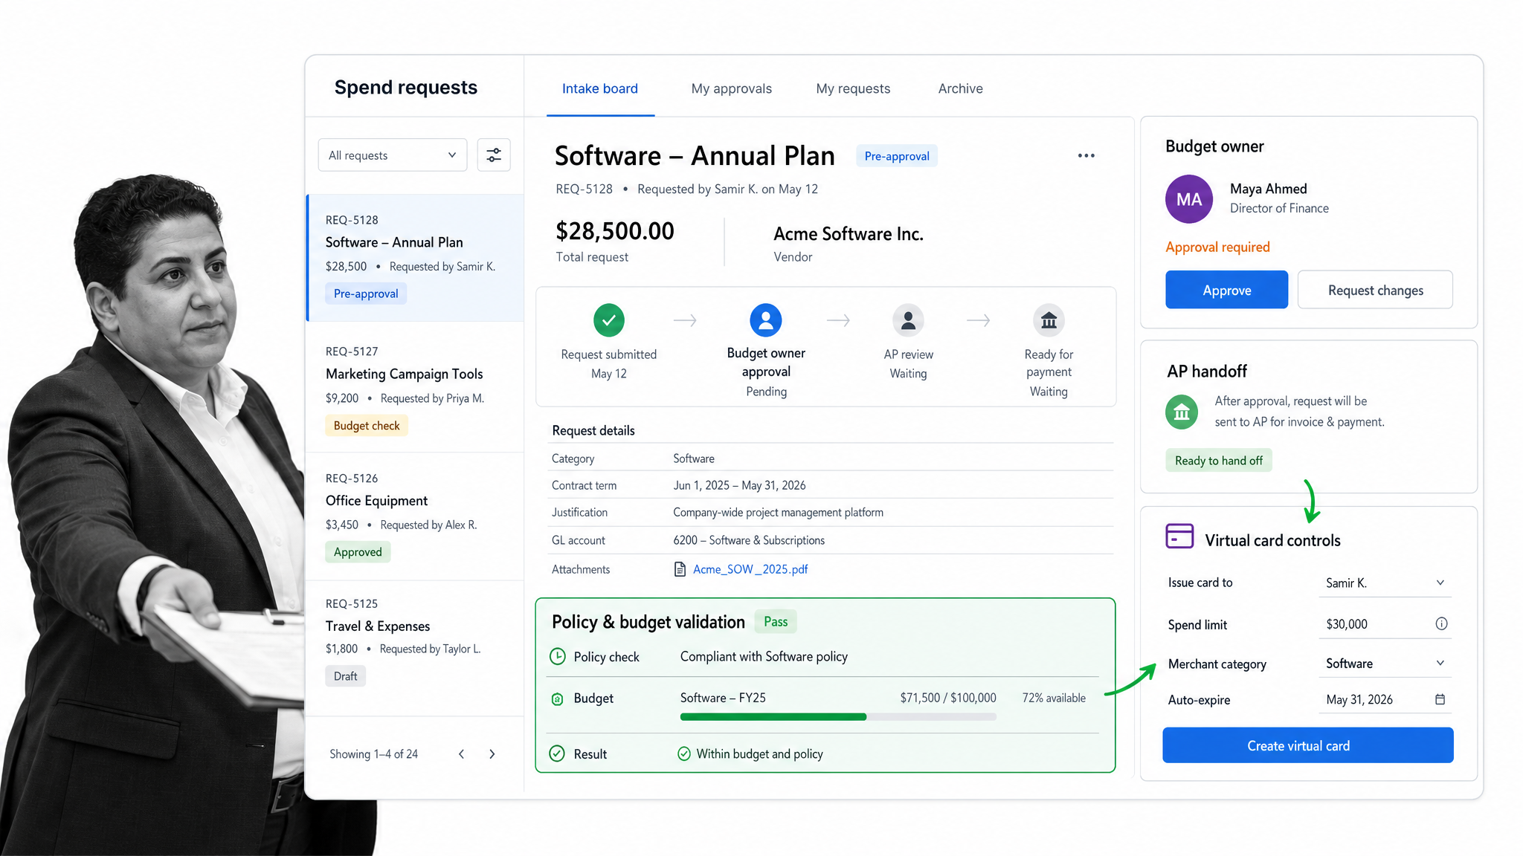This screenshot has height=856, width=1523.
Task: Click the Budget owner approval person icon
Action: coord(766,320)
